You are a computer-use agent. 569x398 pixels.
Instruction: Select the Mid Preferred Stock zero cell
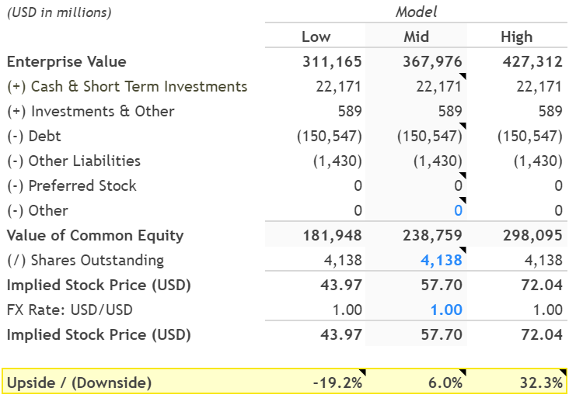[458, 186]
